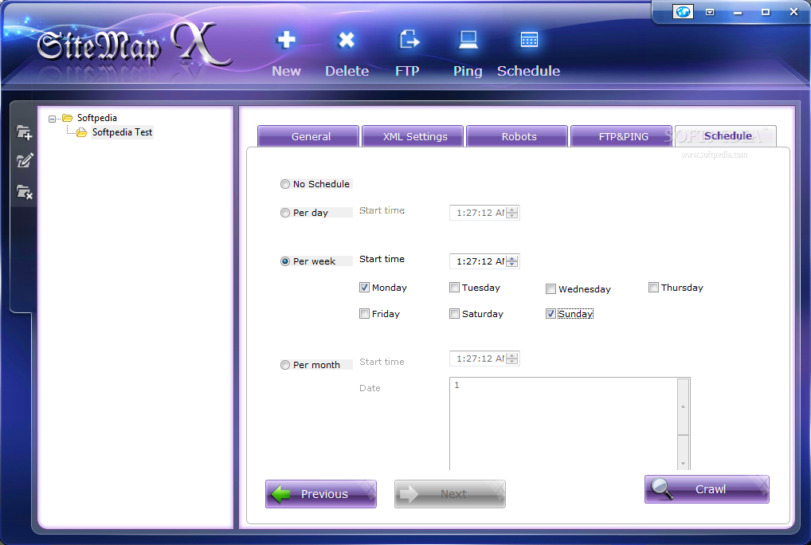Click inside the Date list box
This screenshot has width=811, height=545.
pos(564,423)
